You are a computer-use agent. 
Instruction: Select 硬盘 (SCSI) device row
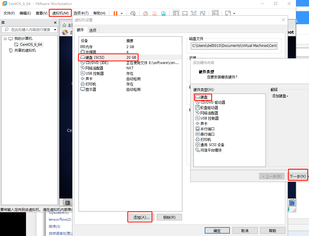[130, 58]
